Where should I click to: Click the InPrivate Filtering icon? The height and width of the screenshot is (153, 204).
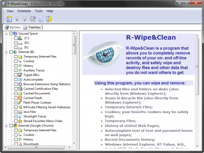[20, 107]
